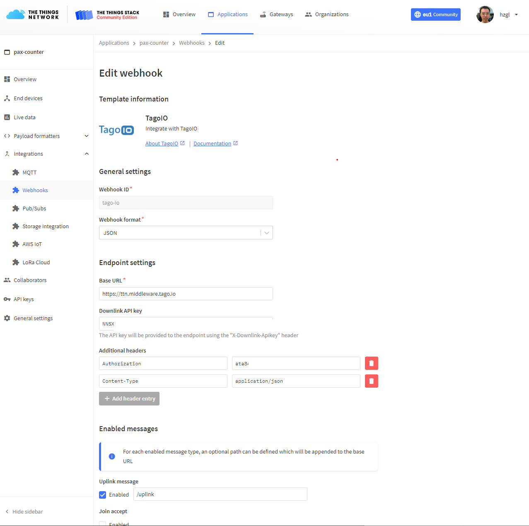Open the Organizations top navigation tab

click(x=326, y=14)
